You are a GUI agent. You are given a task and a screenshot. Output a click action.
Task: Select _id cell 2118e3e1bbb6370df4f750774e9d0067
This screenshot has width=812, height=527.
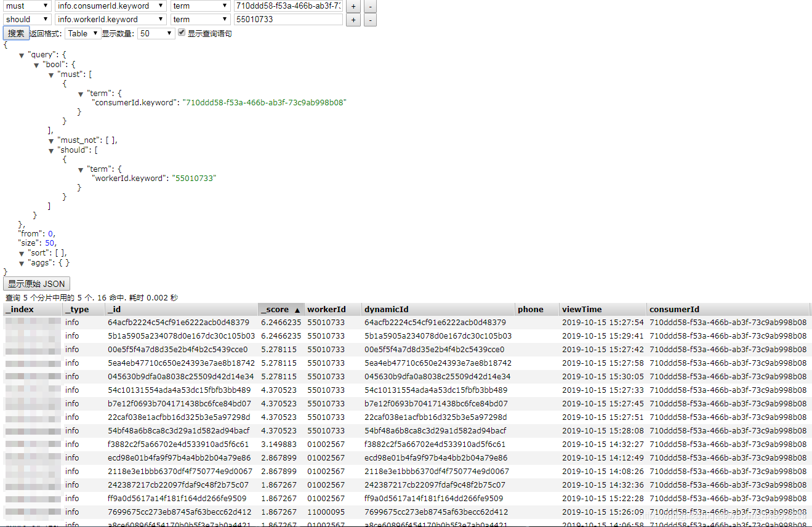click(x=180, y=471)
